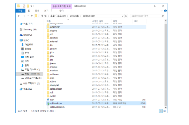
Task: Refresh the current folder view
Action: tap(126, 16)
